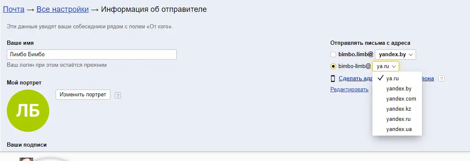
Task: Click the Сделать адресом phone number link
Action: pos(386,79)
